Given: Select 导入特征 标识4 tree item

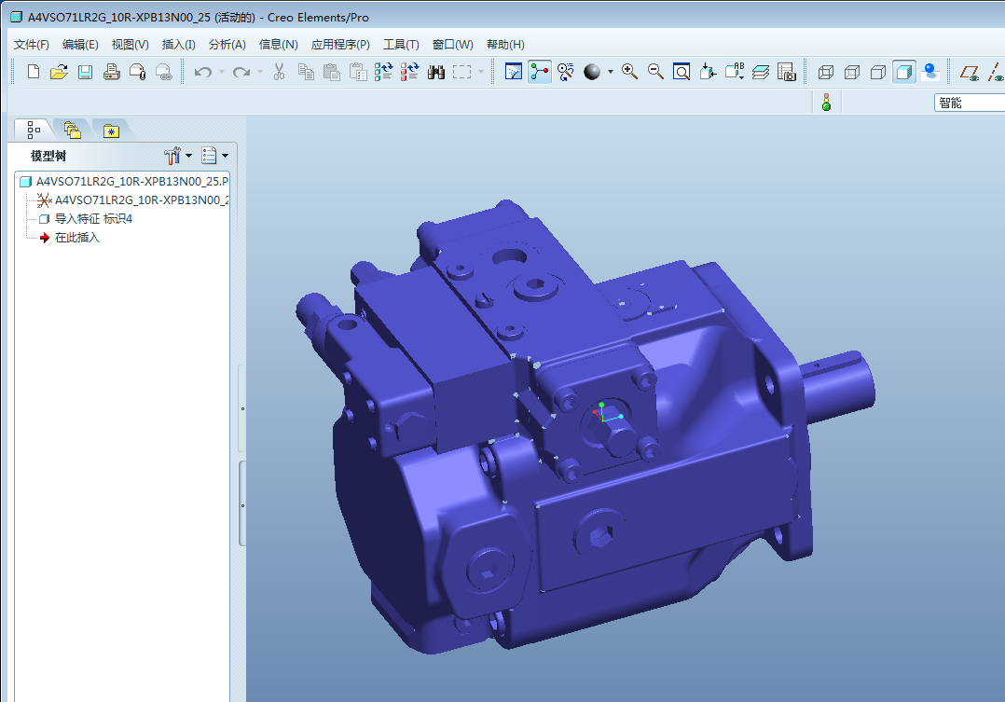Looking at the screenshot, I should (x=85, y=218).
